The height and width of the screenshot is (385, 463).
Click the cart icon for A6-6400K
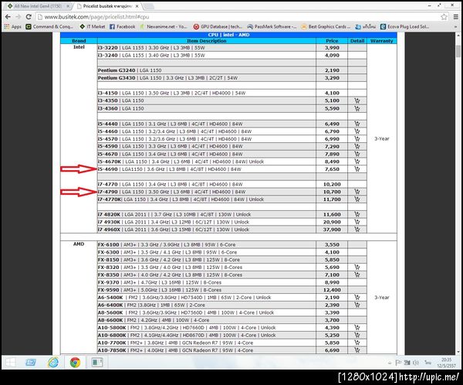coord(357,305)
